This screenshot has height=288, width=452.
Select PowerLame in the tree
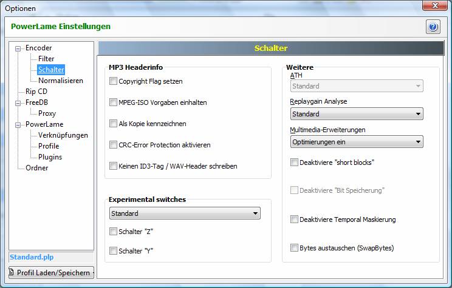pos(44,124)
